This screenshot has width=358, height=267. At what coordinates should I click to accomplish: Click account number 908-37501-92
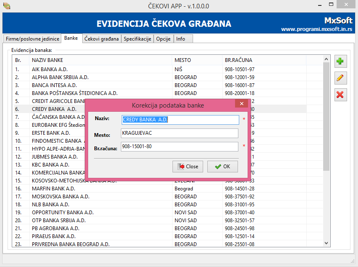[x=240, y=196]
